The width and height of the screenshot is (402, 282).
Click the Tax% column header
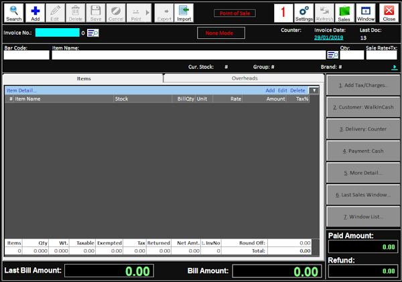pos(298,99)
